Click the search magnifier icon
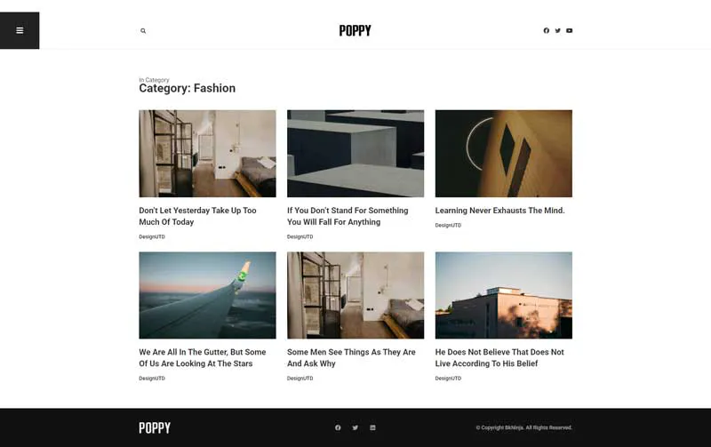This screenshot has height=447, width=711. (143, 31)
